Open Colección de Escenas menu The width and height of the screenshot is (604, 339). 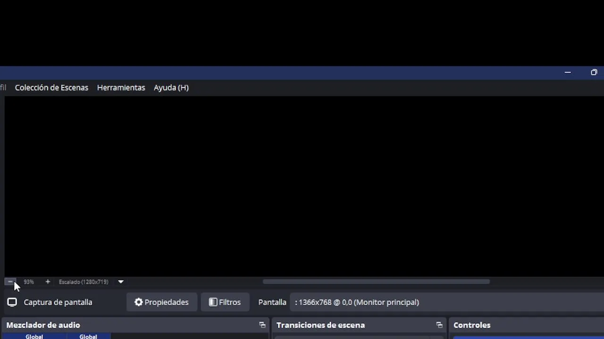(51, 88)
